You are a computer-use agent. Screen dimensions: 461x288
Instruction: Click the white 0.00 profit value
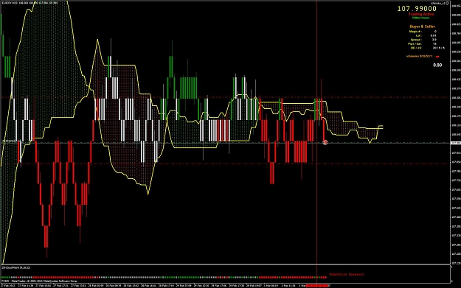tap(437, 65)
